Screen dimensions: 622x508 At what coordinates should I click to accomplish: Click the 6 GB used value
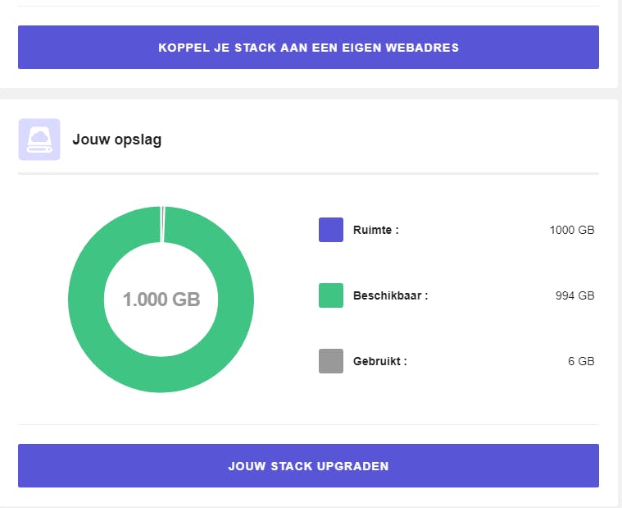click(x=581, y=361)
